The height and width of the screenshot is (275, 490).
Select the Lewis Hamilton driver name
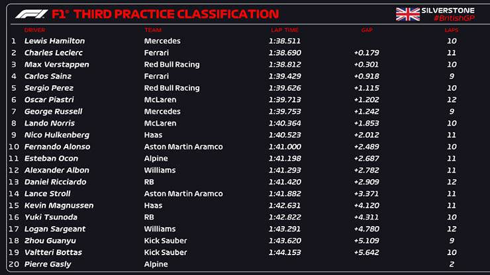[54, 41]
